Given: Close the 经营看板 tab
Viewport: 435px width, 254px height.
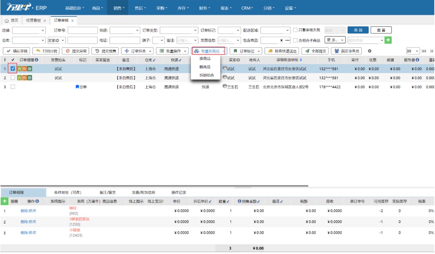Looking at the screenshot, I should (x=45, y=21).
